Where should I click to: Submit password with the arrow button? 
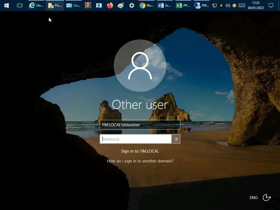[x=176, y=139]
